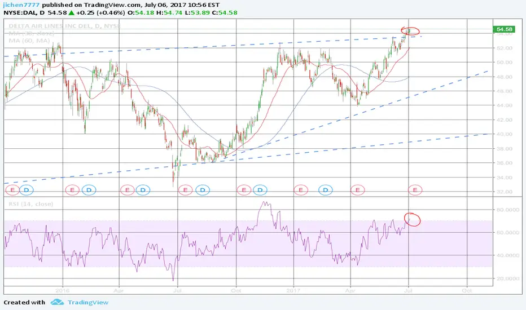Click the NYSE:DAL, D symbol text
The width and height of the screenshot is (526, 310).
(24, 13)
